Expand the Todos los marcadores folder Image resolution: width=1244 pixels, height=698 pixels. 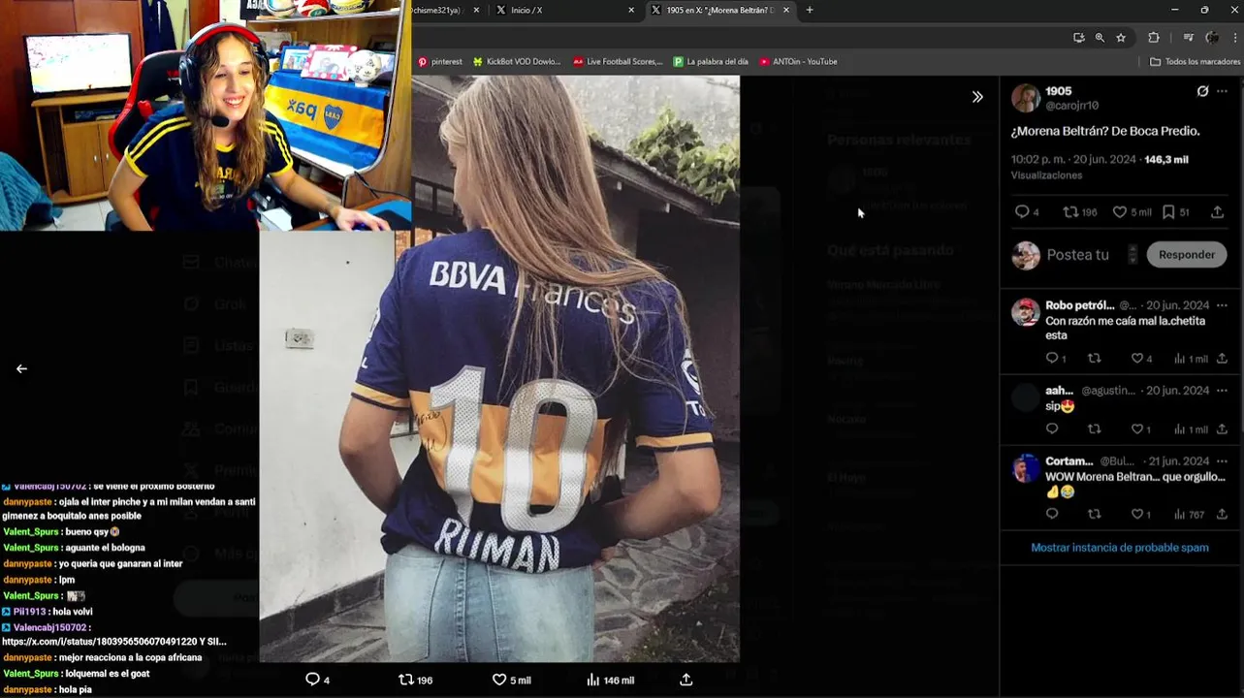pos(1195,61)
